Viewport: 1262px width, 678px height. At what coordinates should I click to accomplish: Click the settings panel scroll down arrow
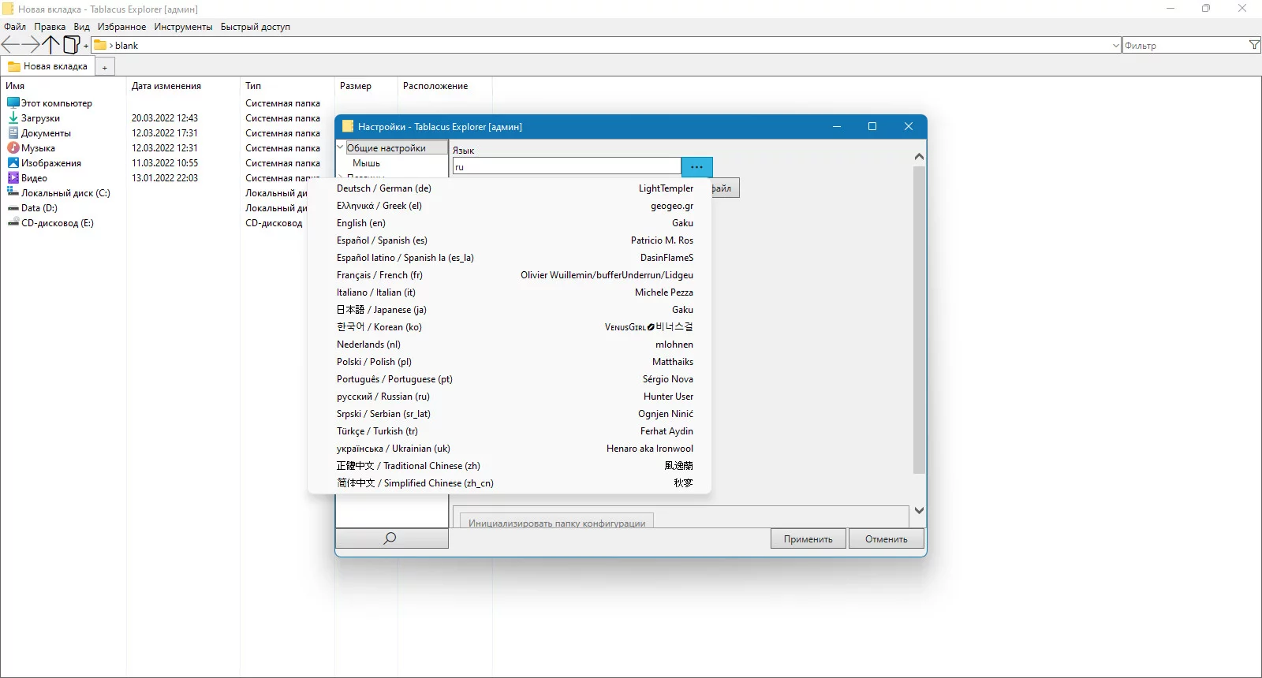pyautogui.click(x=919, y=510)
